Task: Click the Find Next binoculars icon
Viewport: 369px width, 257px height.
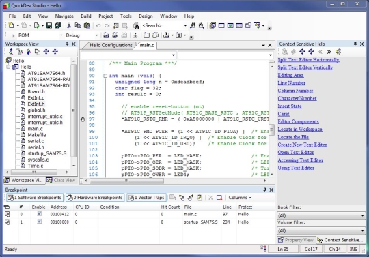Action: [202, 25]
